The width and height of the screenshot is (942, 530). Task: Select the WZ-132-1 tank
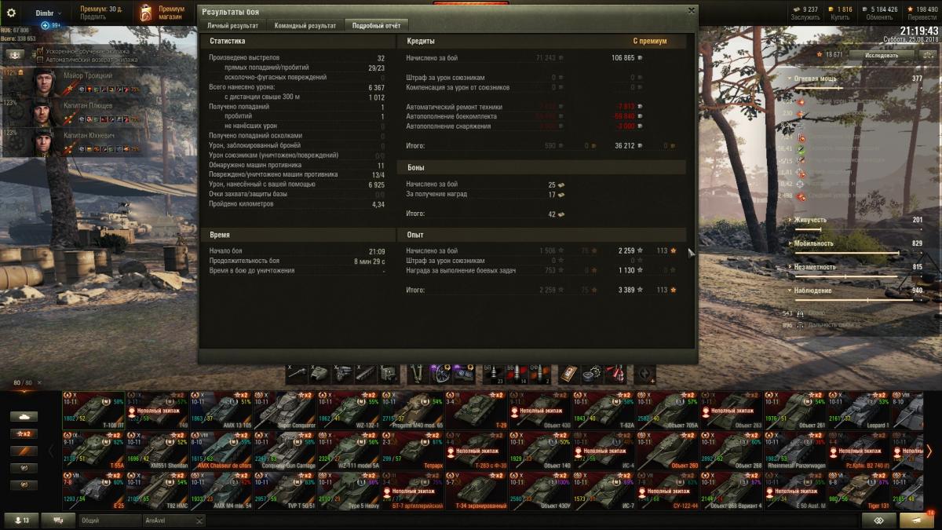click(349, 410)
